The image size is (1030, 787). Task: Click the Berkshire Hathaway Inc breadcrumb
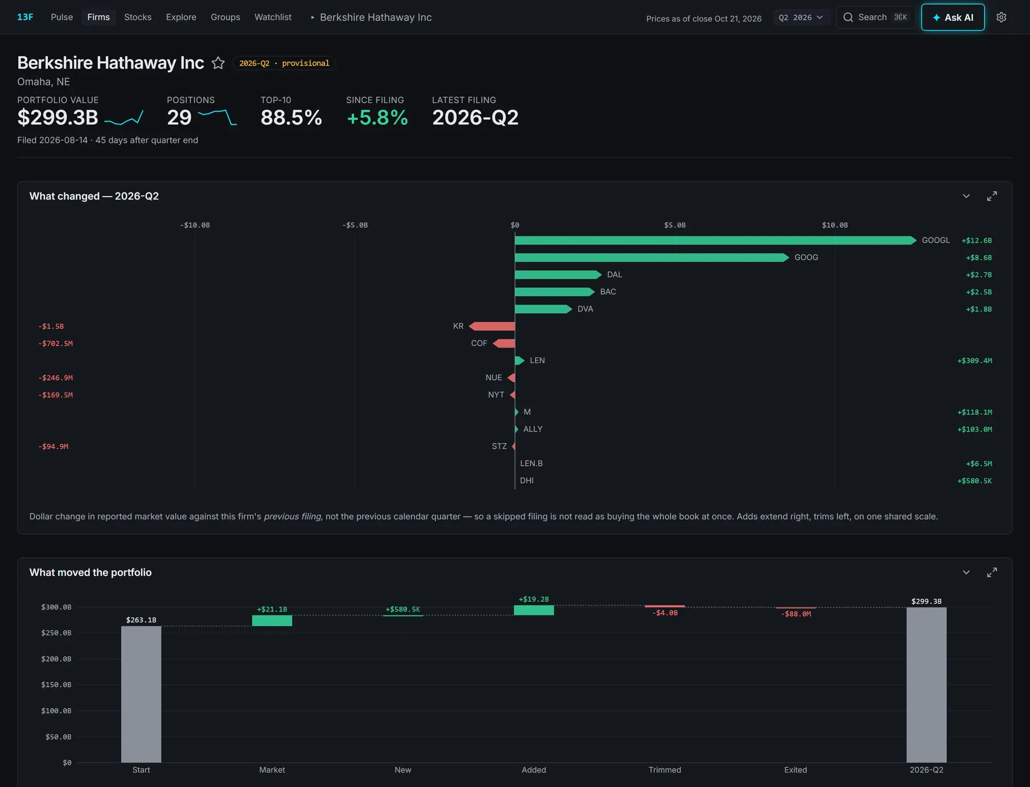point(375,17)
